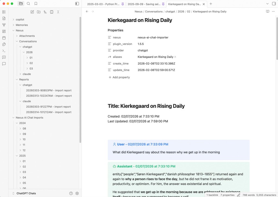Open the graph view from the ribbon

point(4,25)
